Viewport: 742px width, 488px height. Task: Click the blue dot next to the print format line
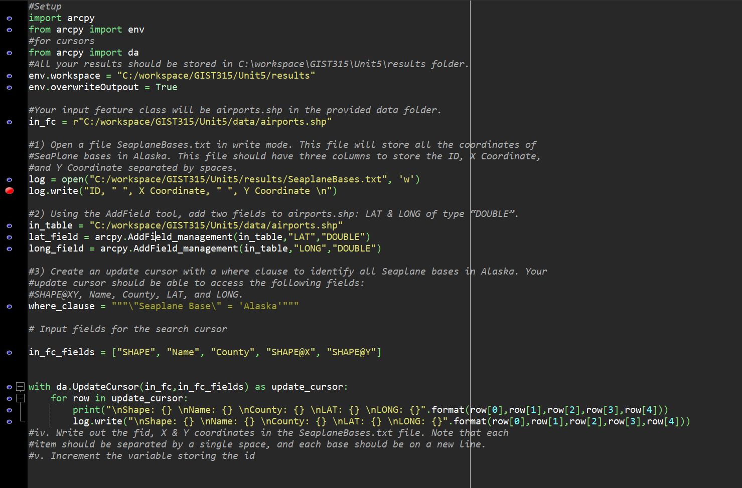pyautogui.click(x=9, y=409)
